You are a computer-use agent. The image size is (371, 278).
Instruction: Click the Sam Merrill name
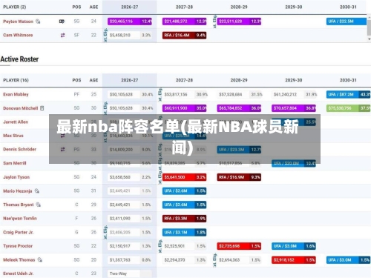[15, 163]
